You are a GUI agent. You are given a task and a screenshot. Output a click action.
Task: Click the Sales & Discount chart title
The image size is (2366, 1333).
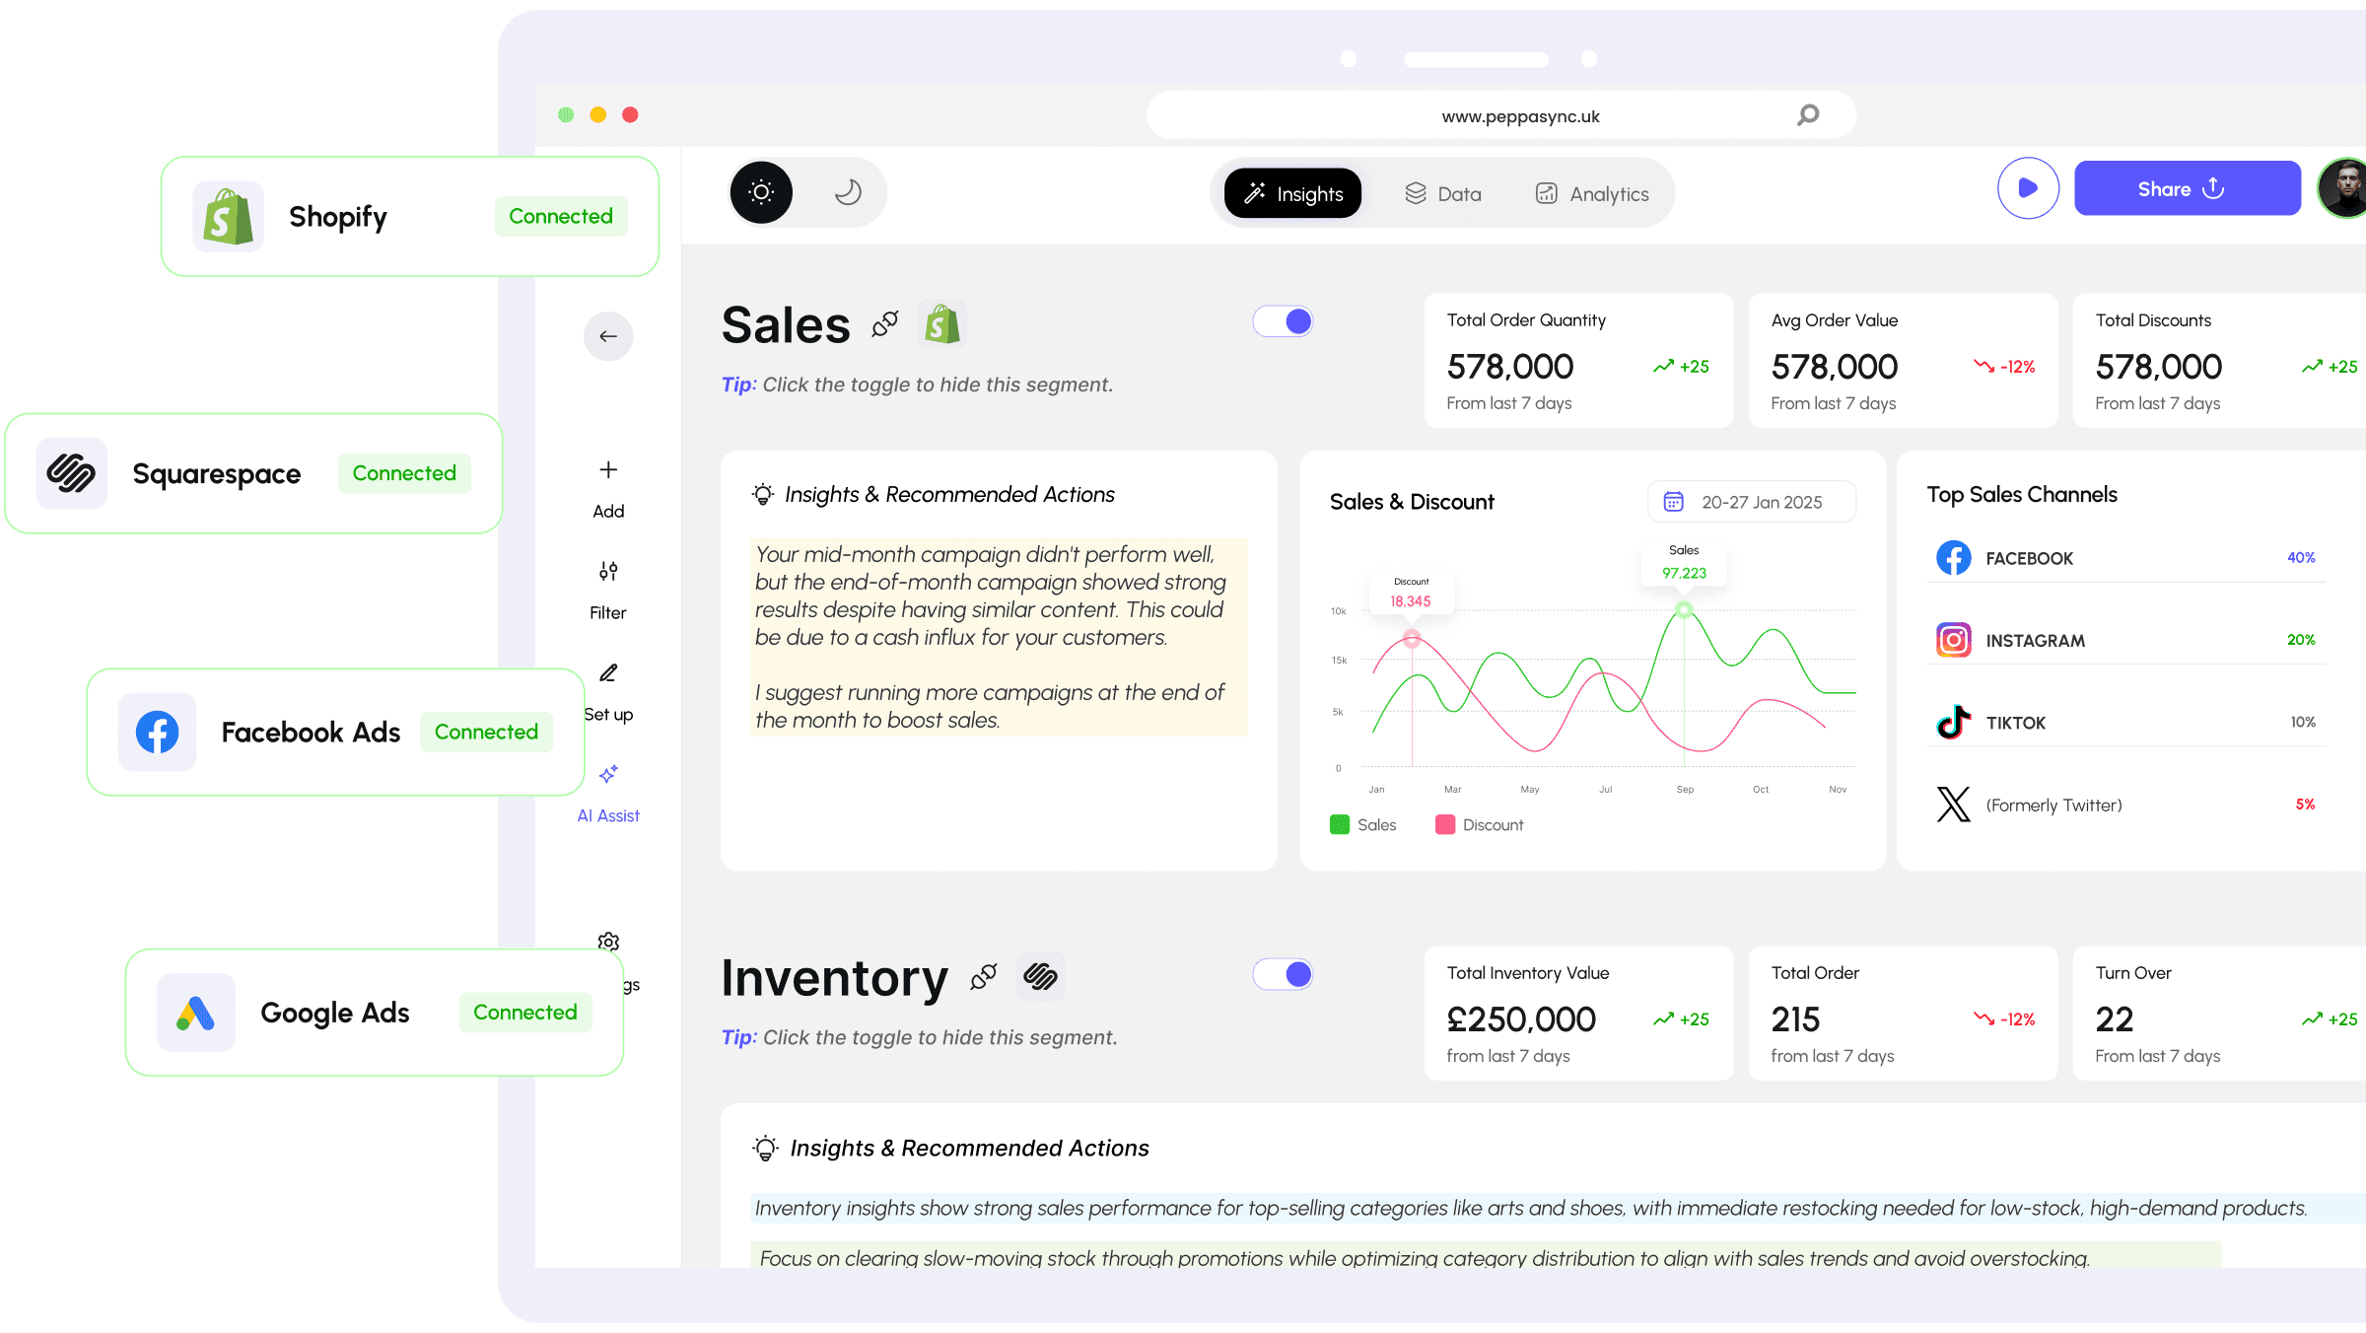pyautogui.click(x=1412, y=502)
